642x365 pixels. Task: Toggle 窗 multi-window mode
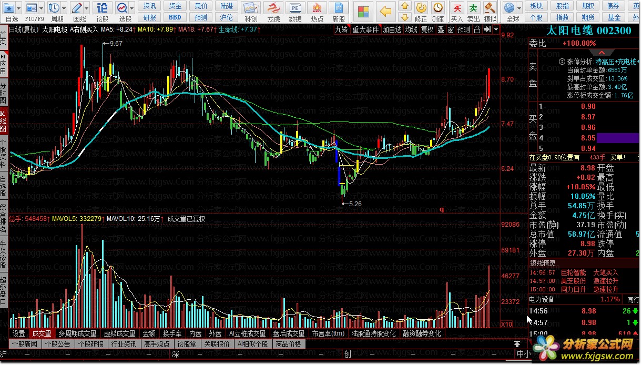pyautogui.click(x=451, y=29)
